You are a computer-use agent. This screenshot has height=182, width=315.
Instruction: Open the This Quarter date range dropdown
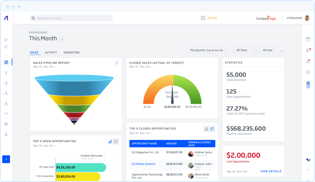[x=208, y=50]
